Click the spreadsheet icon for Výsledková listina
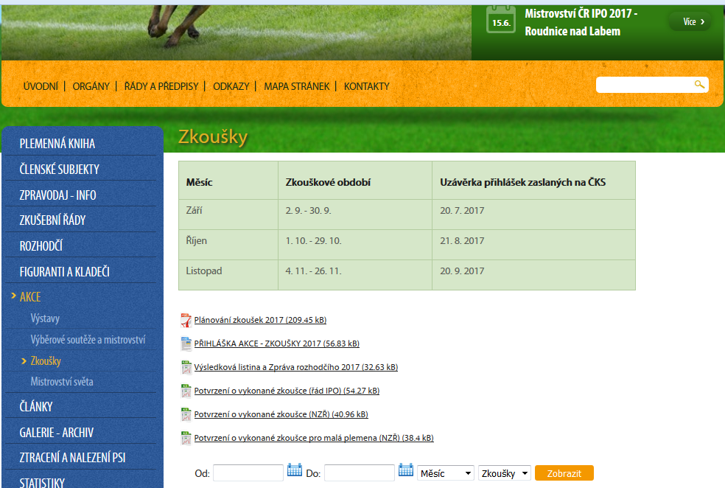The width and height of the screenshot is (725, 488). [186, 367]
